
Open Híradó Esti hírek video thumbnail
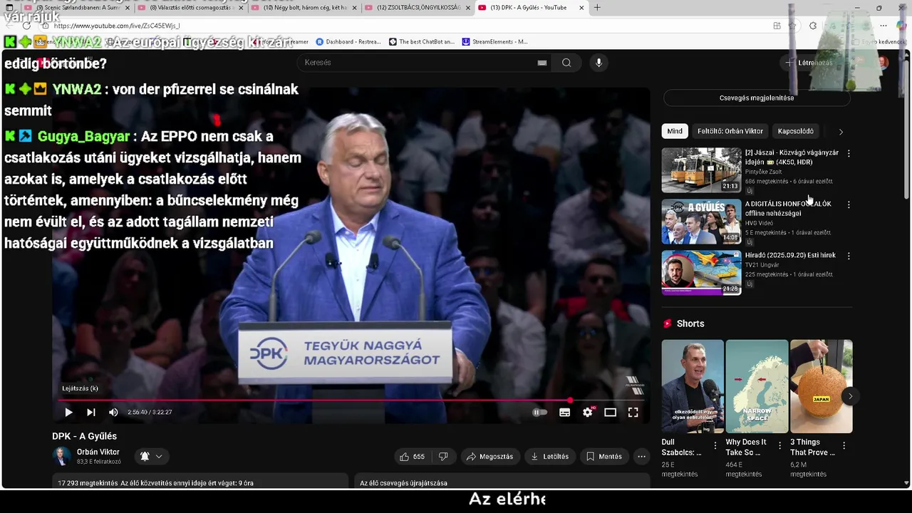[x=701, y=272]
